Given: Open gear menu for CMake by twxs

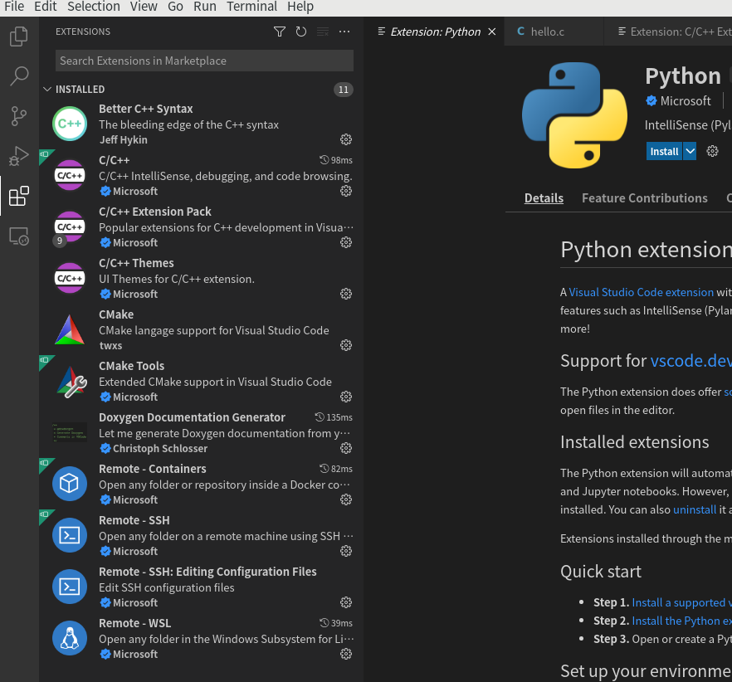Looking at the screenshot, I should (346, 345).
